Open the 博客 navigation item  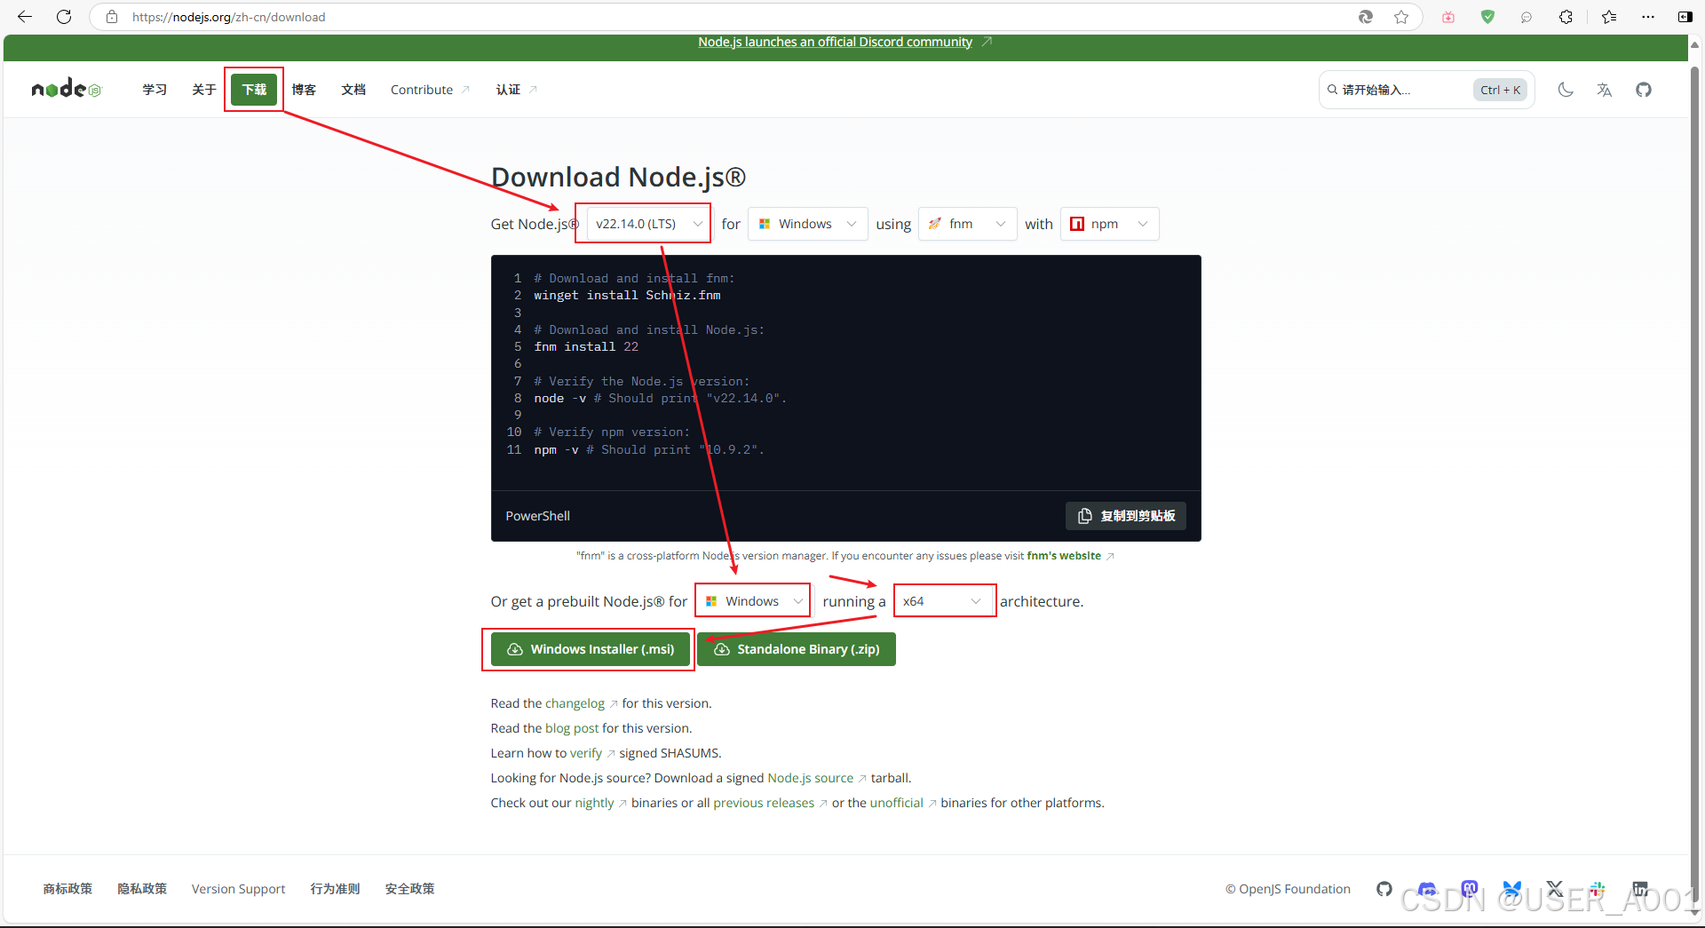[304, 89]
